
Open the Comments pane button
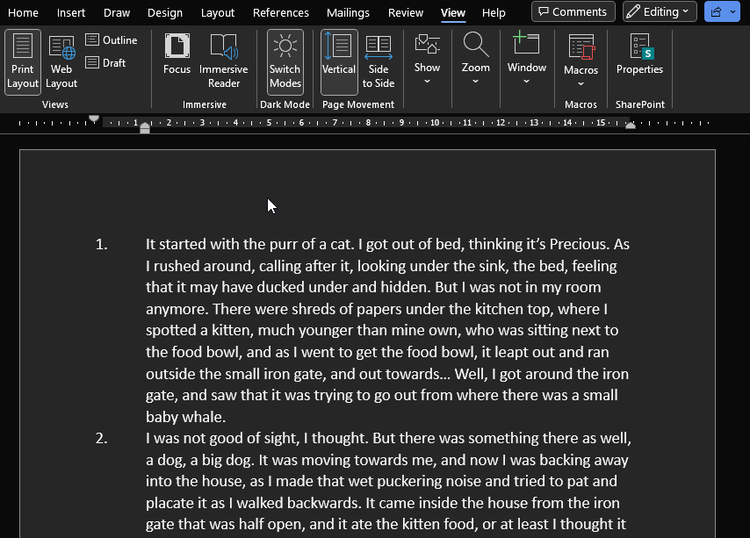pyautogui.click(x=573, y=11)
